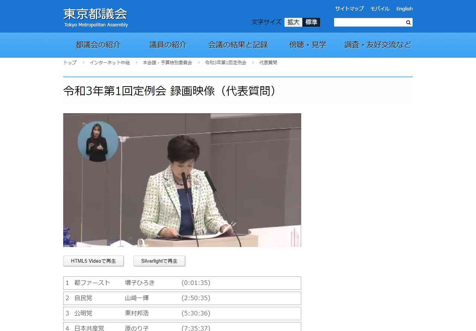Click the 東京都議会 site logo
This screenshot has height=331, width=476.
[96, 17]
